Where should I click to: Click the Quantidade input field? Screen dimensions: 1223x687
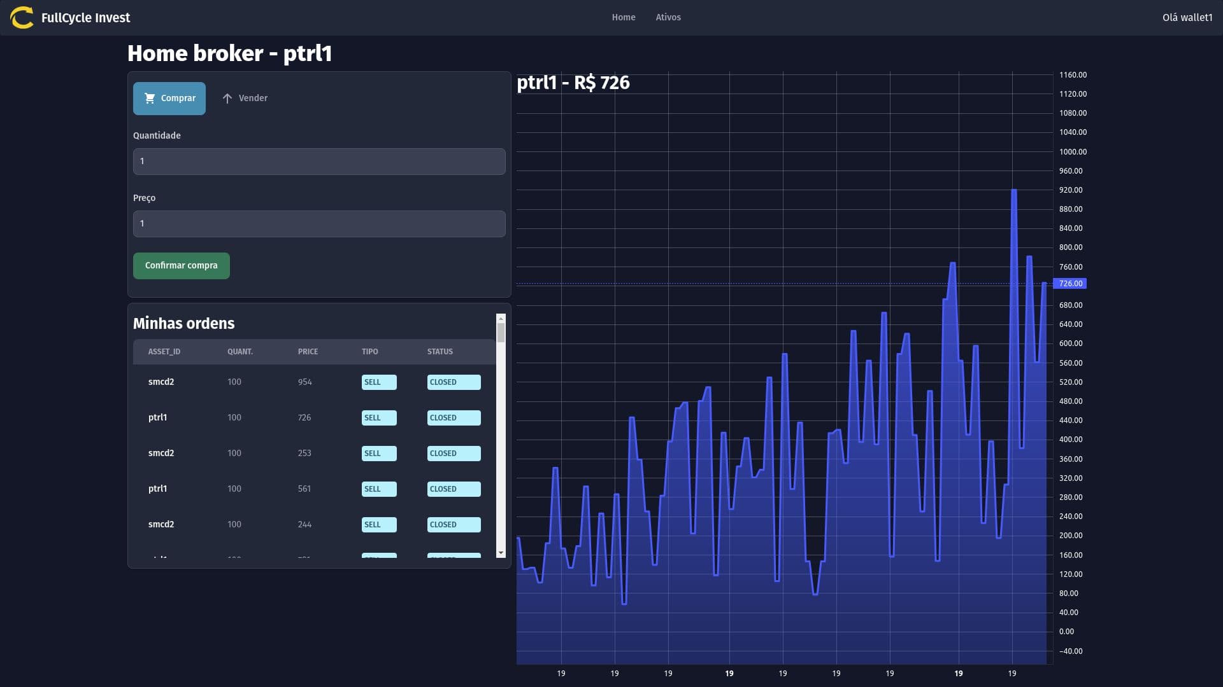tap(318, 162)
